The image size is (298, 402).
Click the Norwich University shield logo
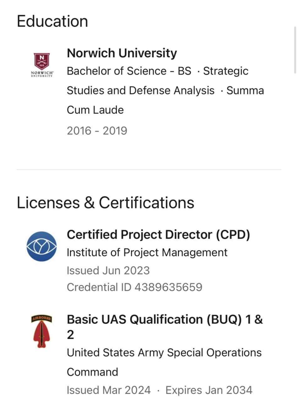[42, 61]
